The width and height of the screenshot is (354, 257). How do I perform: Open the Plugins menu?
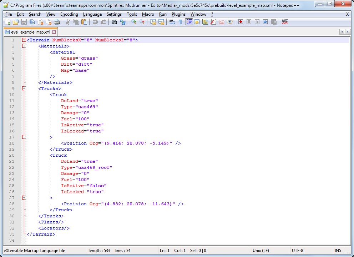(x=178, y=14)
